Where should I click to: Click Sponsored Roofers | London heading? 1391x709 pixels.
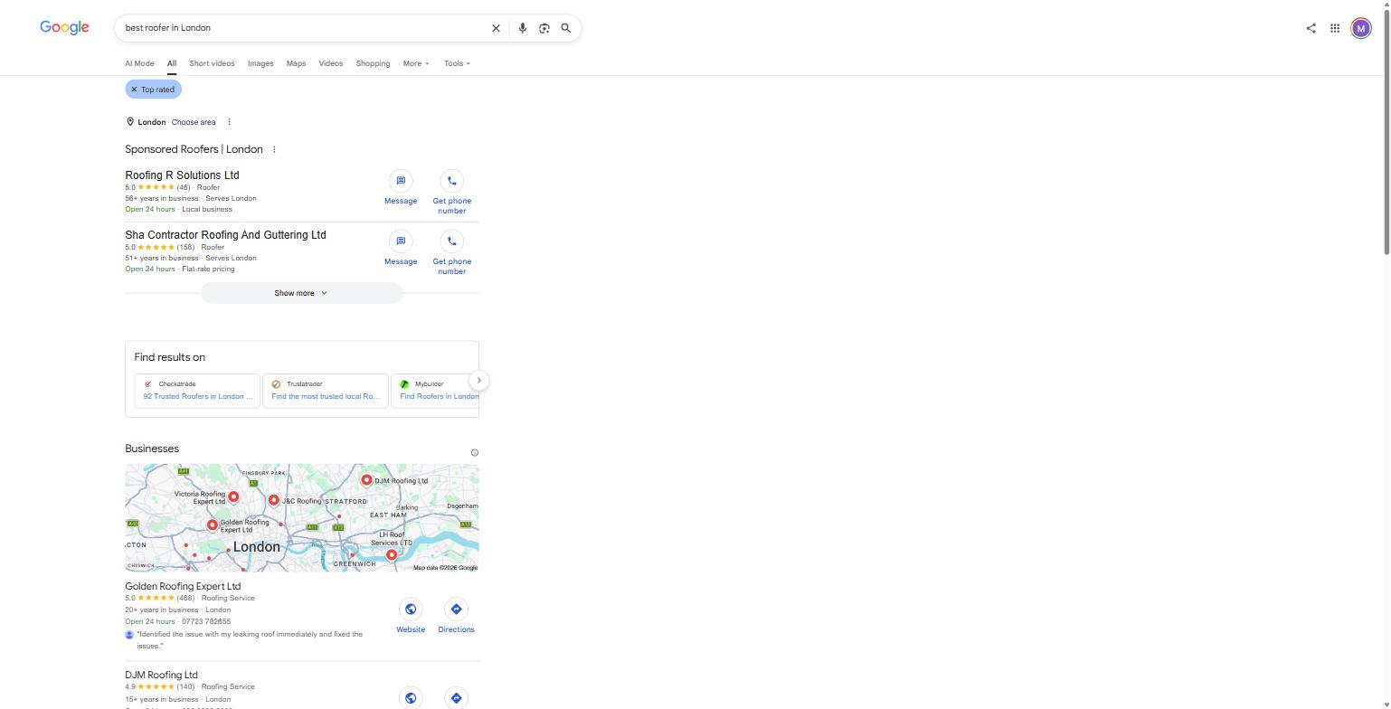pyautogui.click(x=194, y=149)
